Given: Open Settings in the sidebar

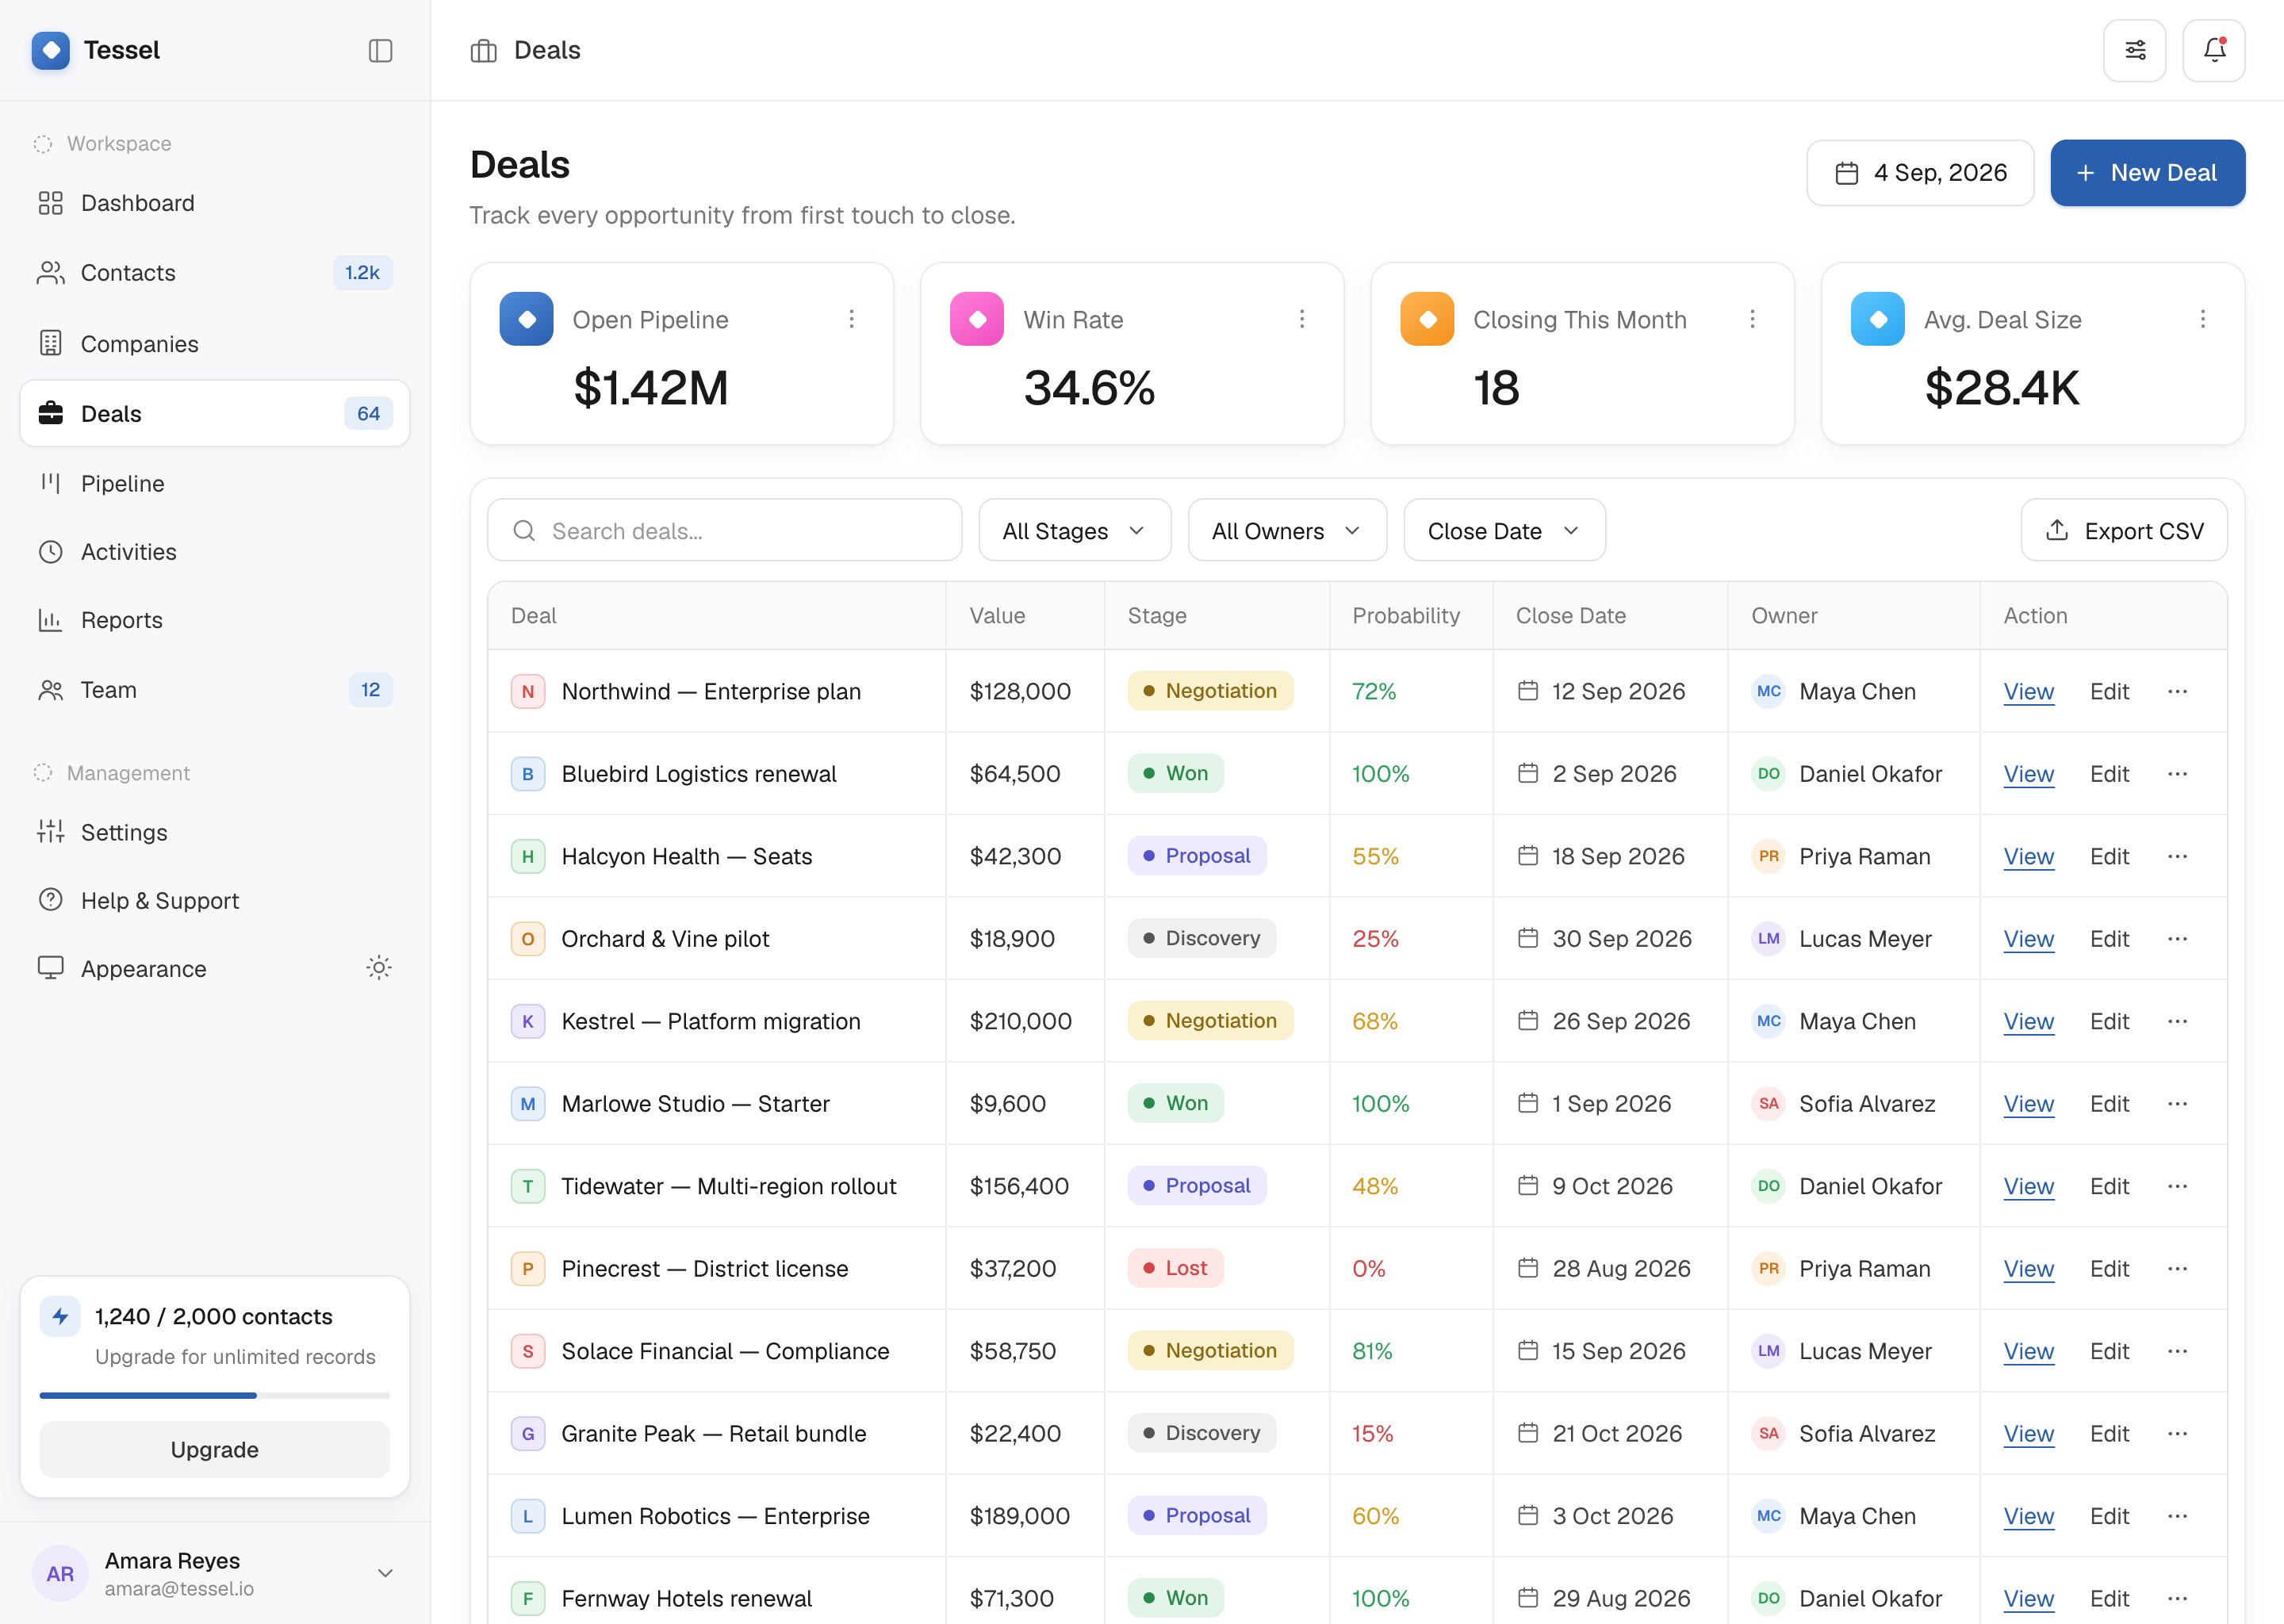Looking at the screenshot, I should point(215,832).
